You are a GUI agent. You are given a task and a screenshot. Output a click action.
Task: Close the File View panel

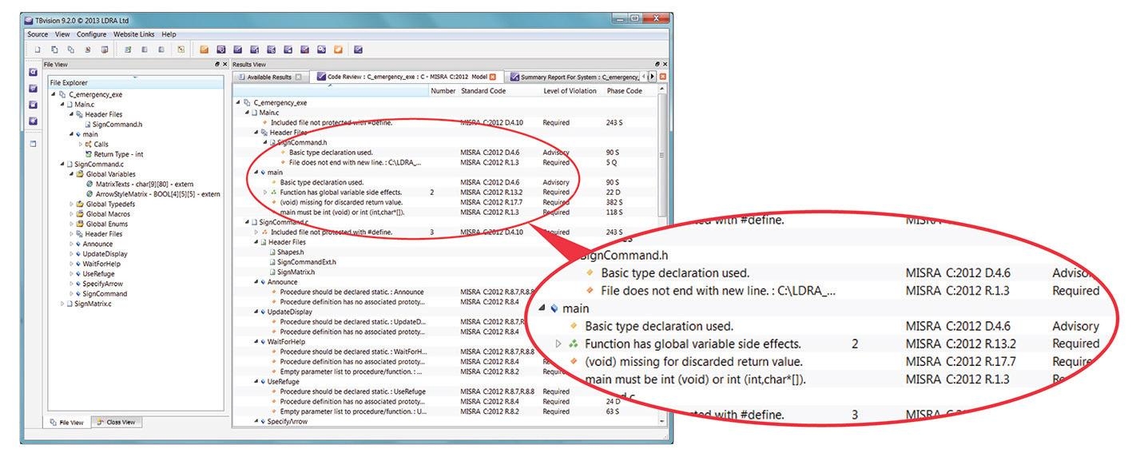pos(224,64)
